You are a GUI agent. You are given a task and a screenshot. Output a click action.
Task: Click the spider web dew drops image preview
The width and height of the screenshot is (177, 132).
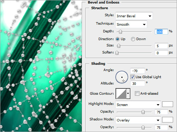(x=41, y=66)
